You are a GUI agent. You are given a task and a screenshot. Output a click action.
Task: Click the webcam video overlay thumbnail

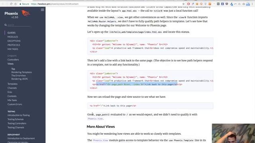pos(233,133)
